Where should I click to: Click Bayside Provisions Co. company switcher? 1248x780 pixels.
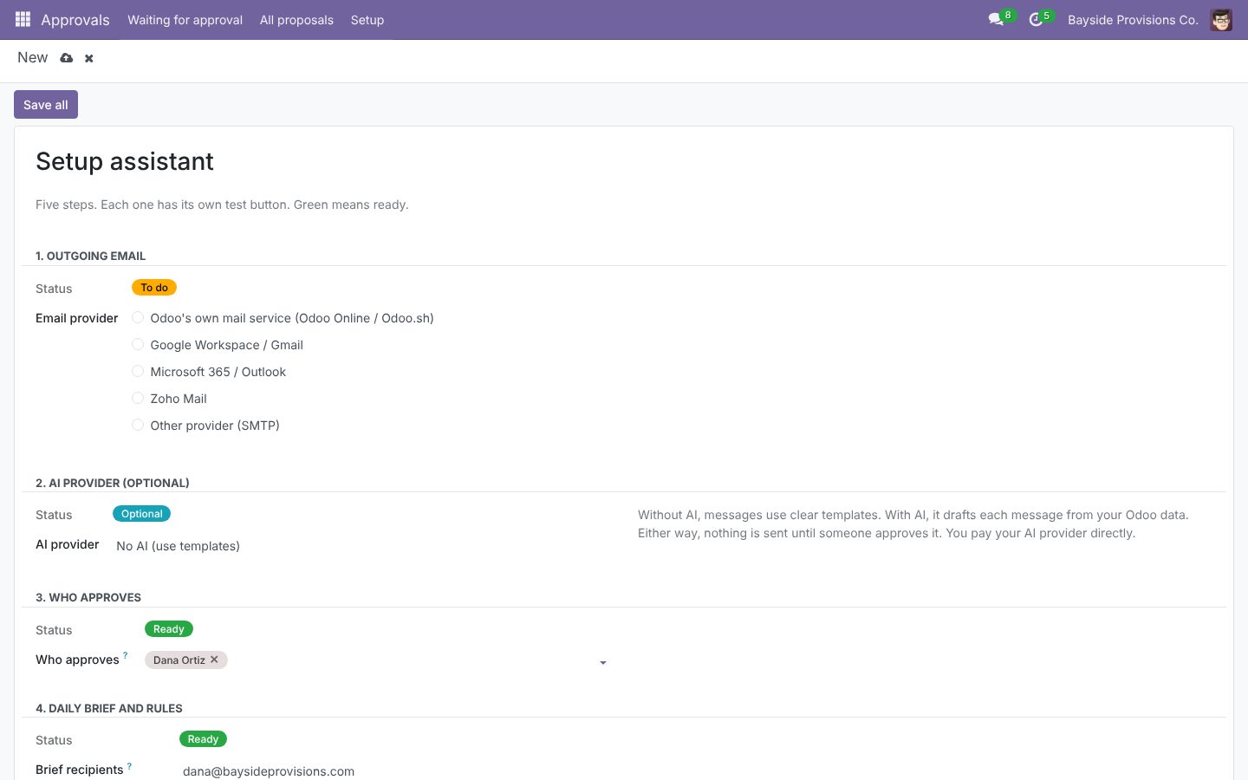pos(1133,20)
